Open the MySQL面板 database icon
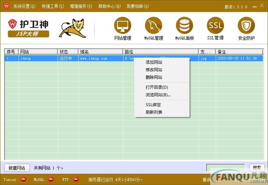 coord(185,26)
